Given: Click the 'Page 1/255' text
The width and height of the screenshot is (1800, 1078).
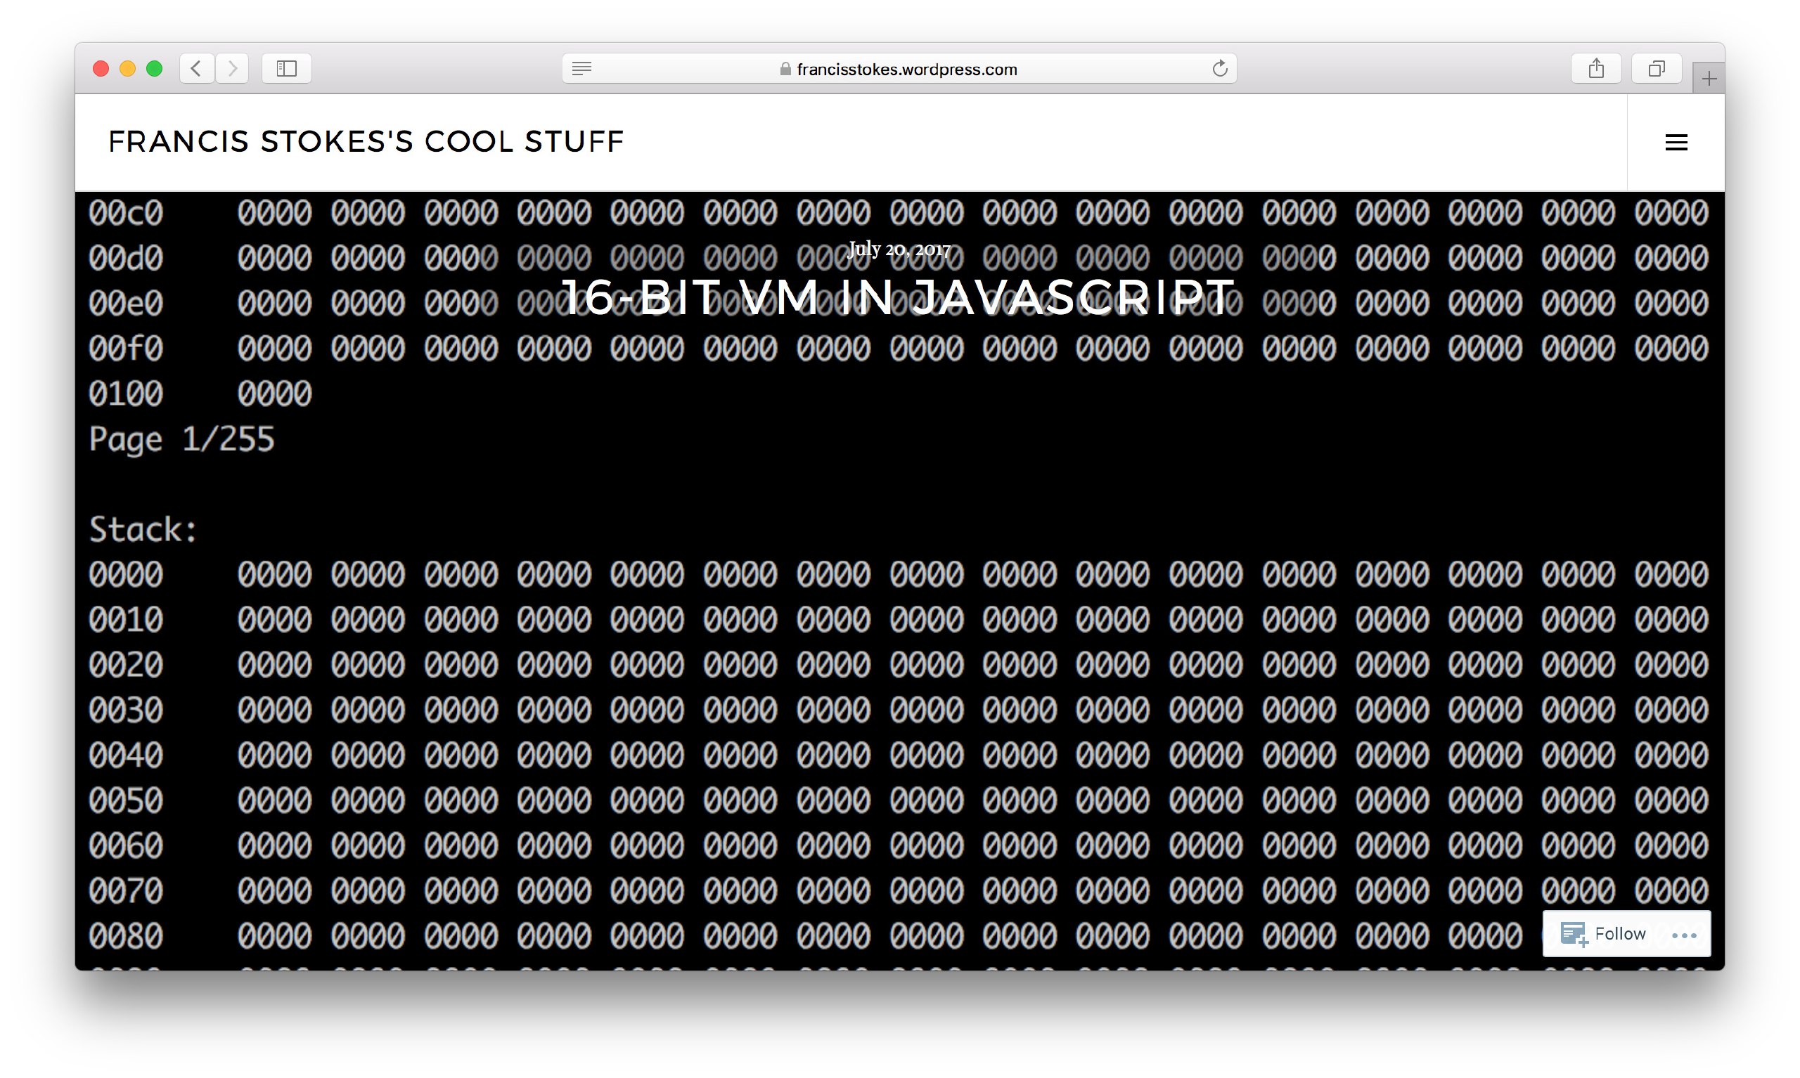Looking at the screenshot, I should [x=181, y=439].
